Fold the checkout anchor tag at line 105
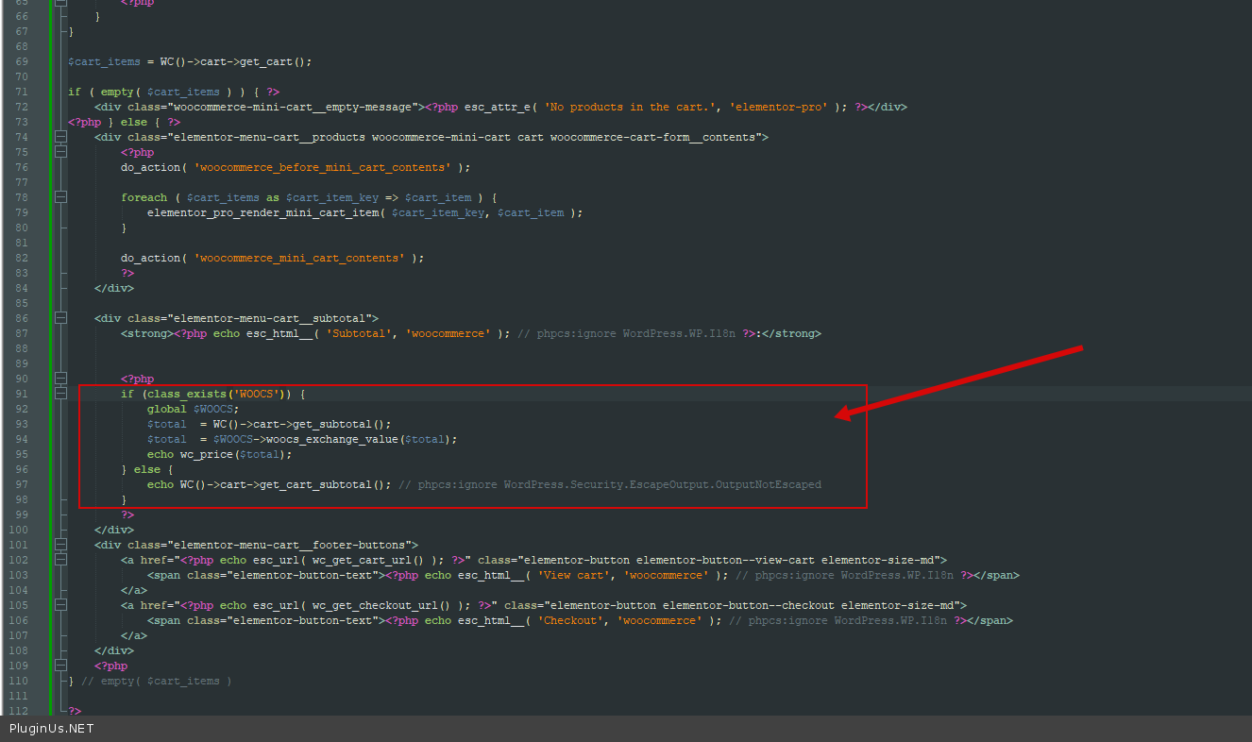The width and height of the screenshot is (1252, 742). point(61,605)
